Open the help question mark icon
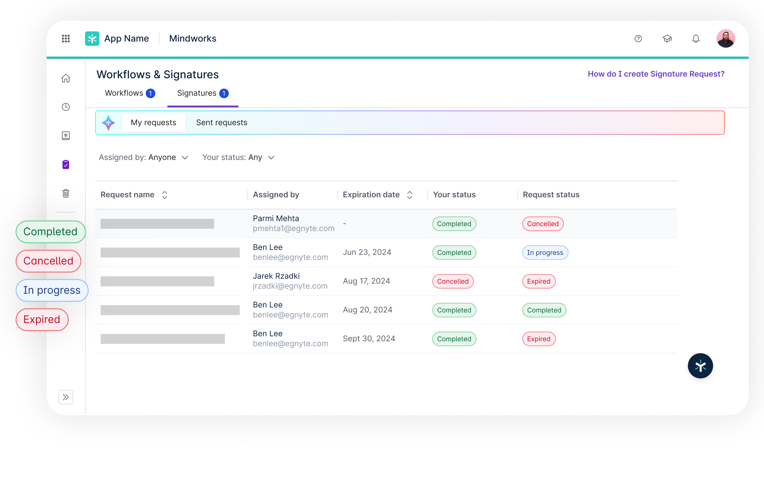The height and width of the screenshot is (478, 764). tap(638, 39)
